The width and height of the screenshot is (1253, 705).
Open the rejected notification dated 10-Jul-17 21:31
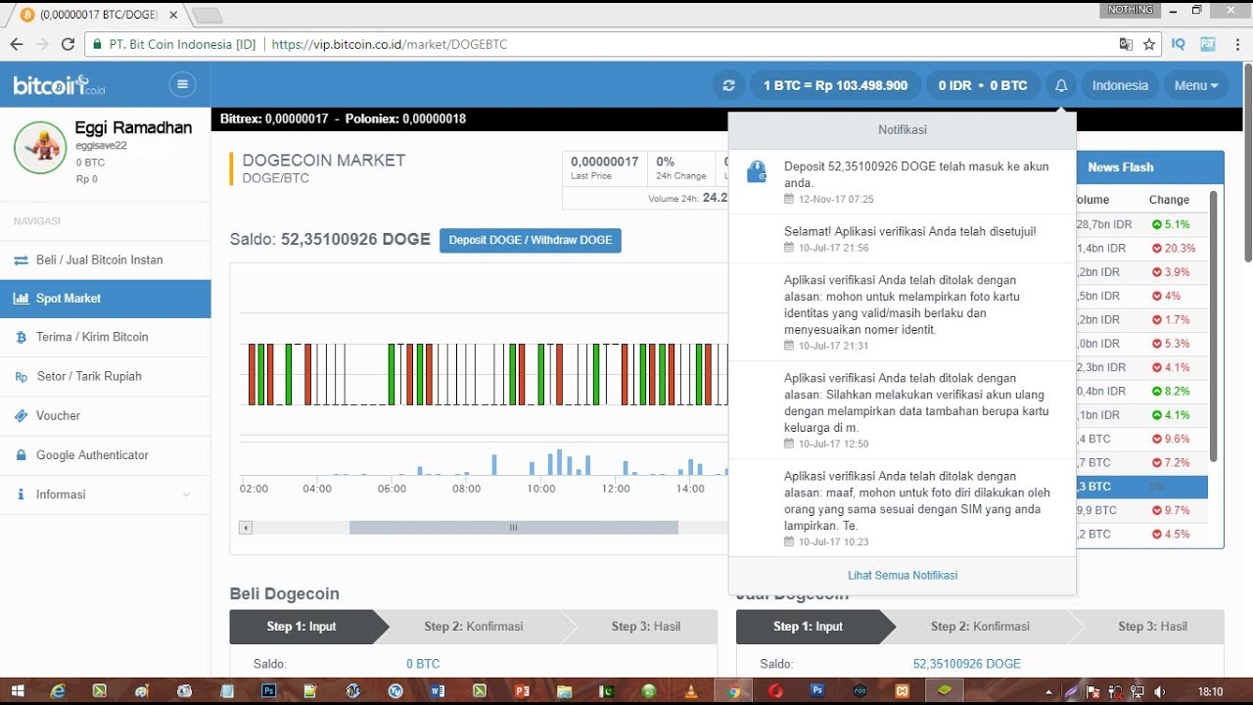(902, 312)
